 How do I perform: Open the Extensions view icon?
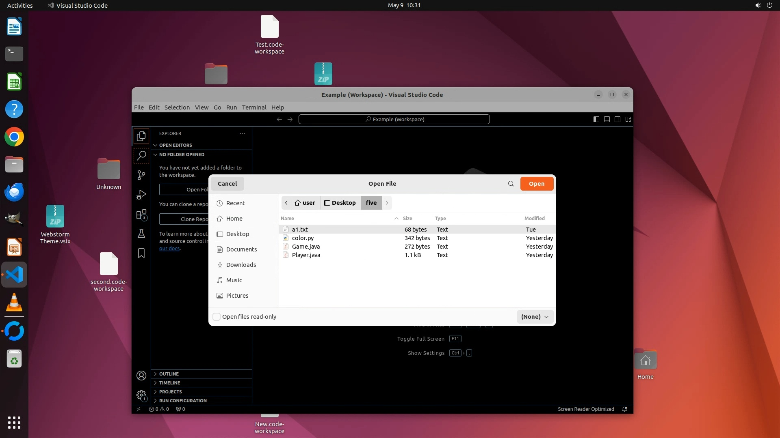click(141, 215)
